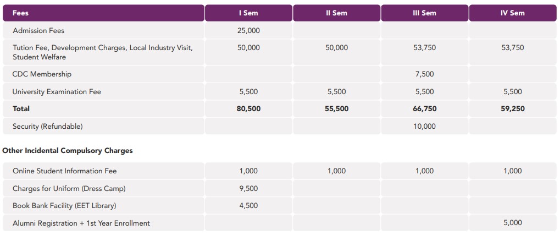The image size is (560, 235).
Task: Select the Alumni Registration + 1st Year Enrollment label
Action: click(81, 223)
